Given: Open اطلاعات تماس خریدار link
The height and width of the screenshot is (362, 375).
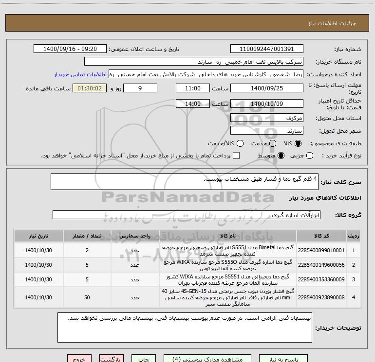Looking at the screenshot, I should pos(80,74).
